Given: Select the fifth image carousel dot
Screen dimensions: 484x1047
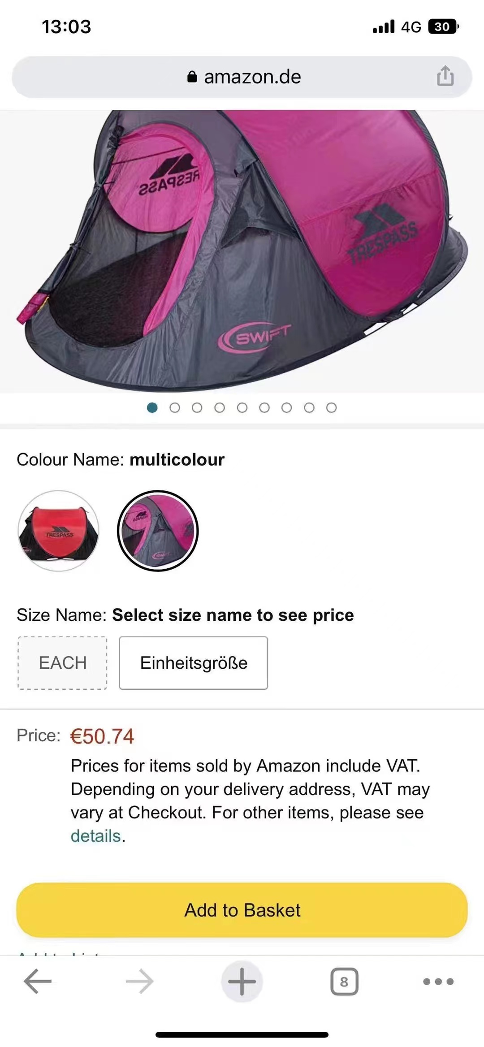Looking at the screenshot, I should pos(242,407).
